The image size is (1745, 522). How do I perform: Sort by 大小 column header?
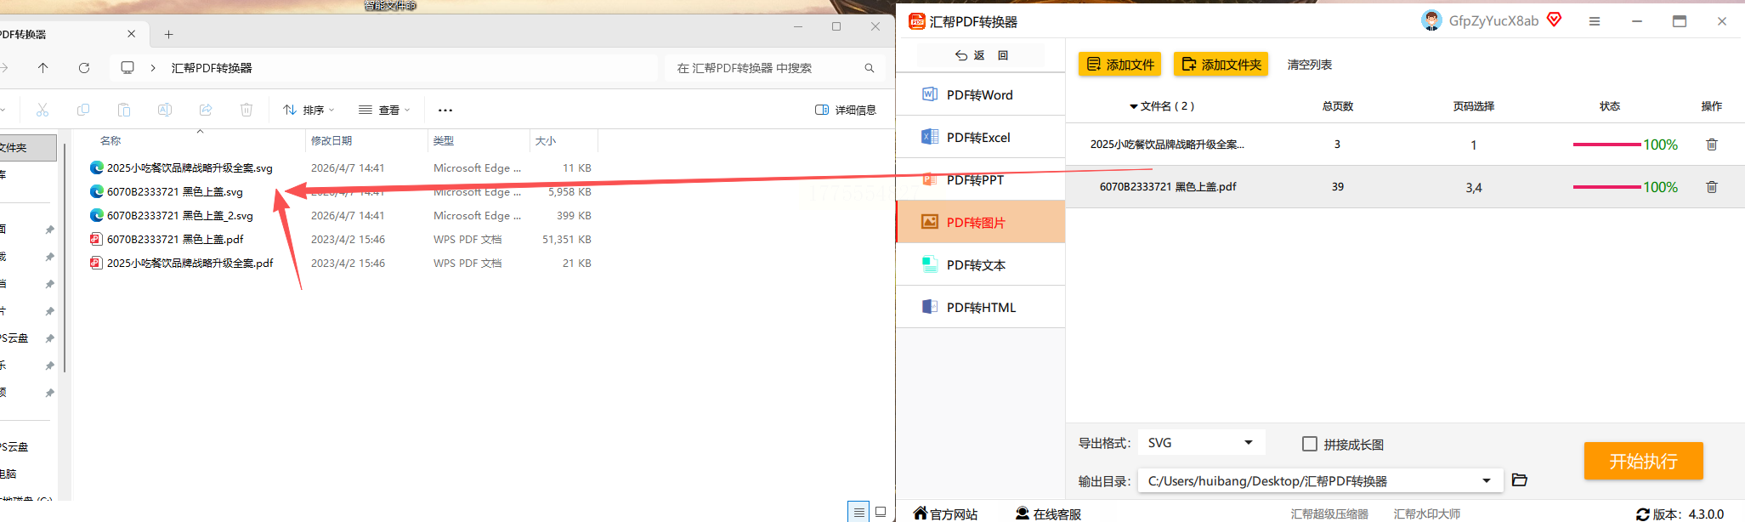pyautogui.click(x=546, y=140)
